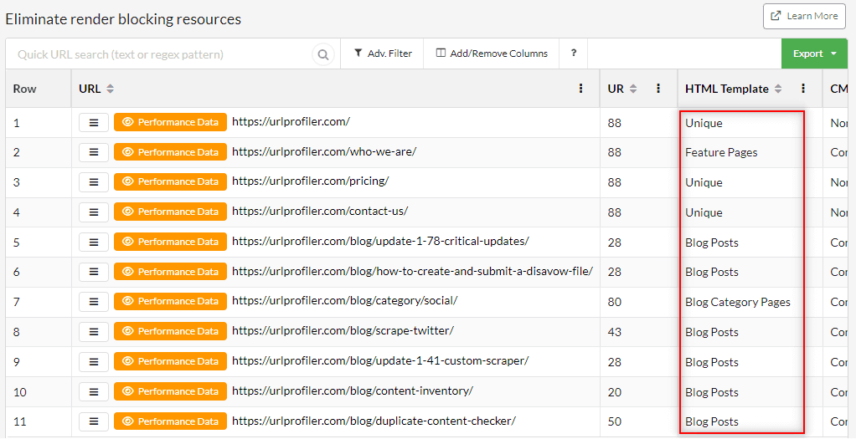Image resolution: width=856 pixels, height=439 pixels.
Task: View Performance Data for contact-us URL
Action: tap(170, 212)
